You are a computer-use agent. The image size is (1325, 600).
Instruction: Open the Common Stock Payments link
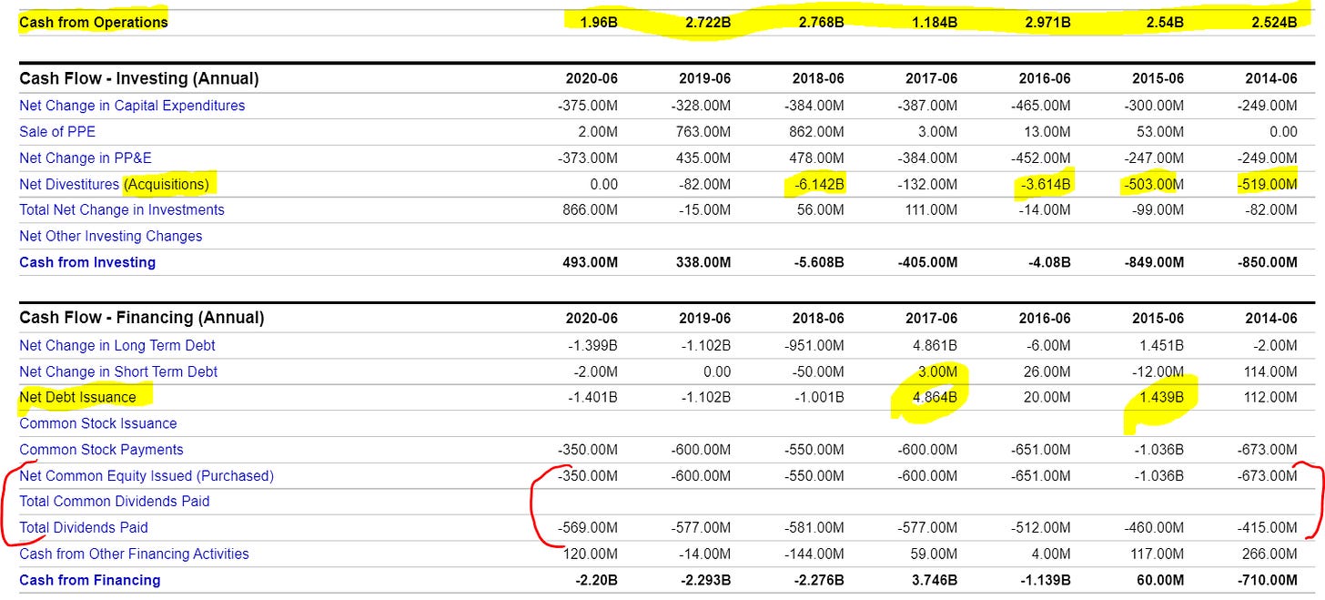(x=101, y=450)
